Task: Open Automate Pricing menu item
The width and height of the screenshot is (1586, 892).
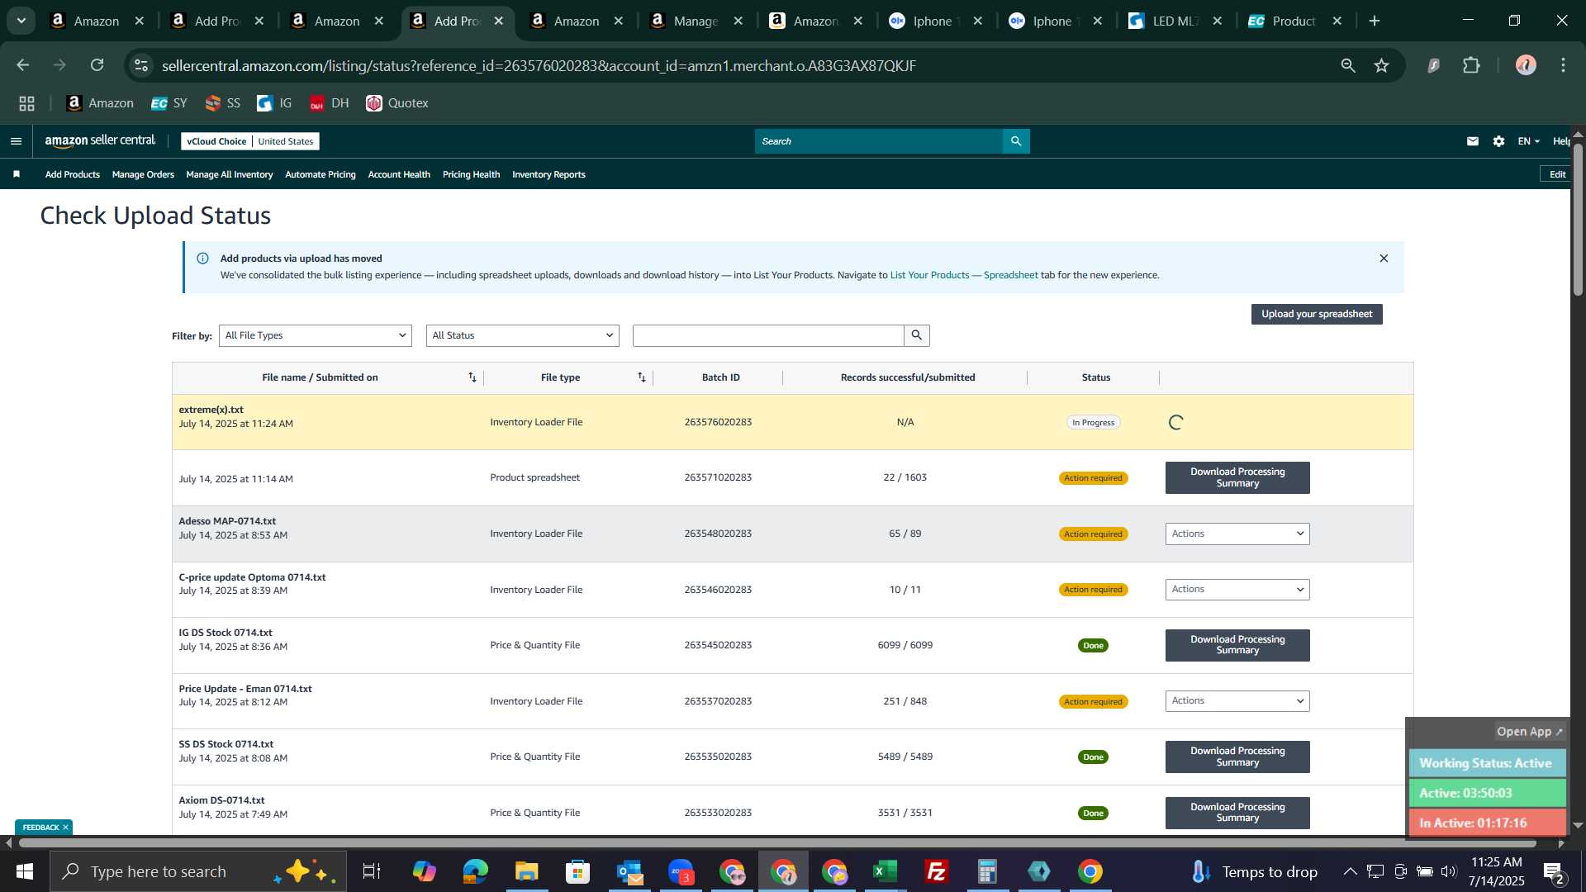Action: click(321, 174)
